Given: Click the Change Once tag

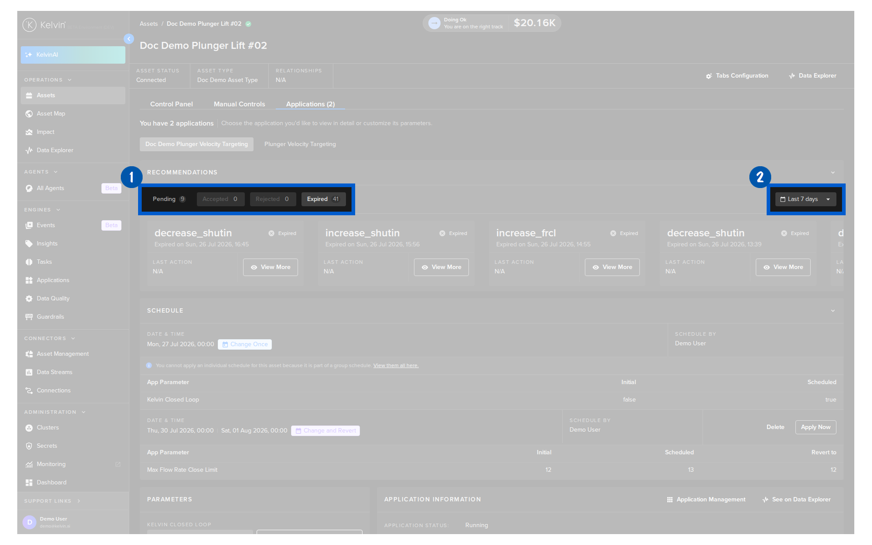Looking at the screenshot, I should 245,345.
